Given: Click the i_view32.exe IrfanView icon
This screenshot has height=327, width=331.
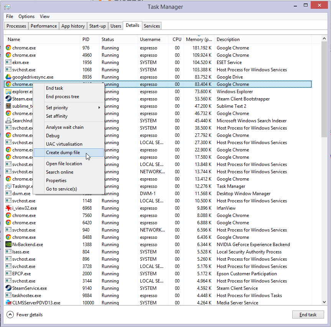Looking at the screenshot, I should point(8,208).
